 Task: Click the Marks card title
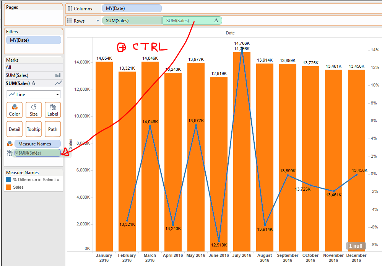click(12, 60)
